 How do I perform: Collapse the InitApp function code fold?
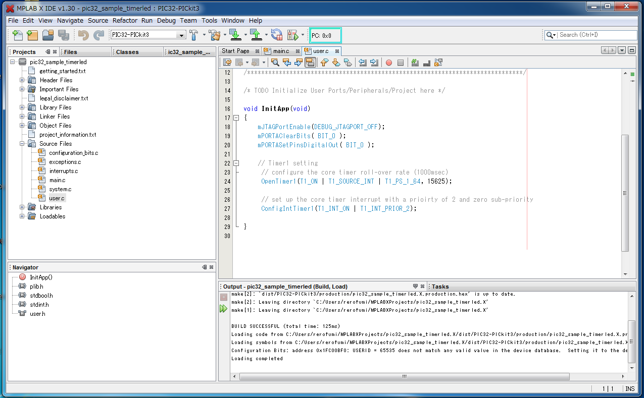[x=236, y=118]
